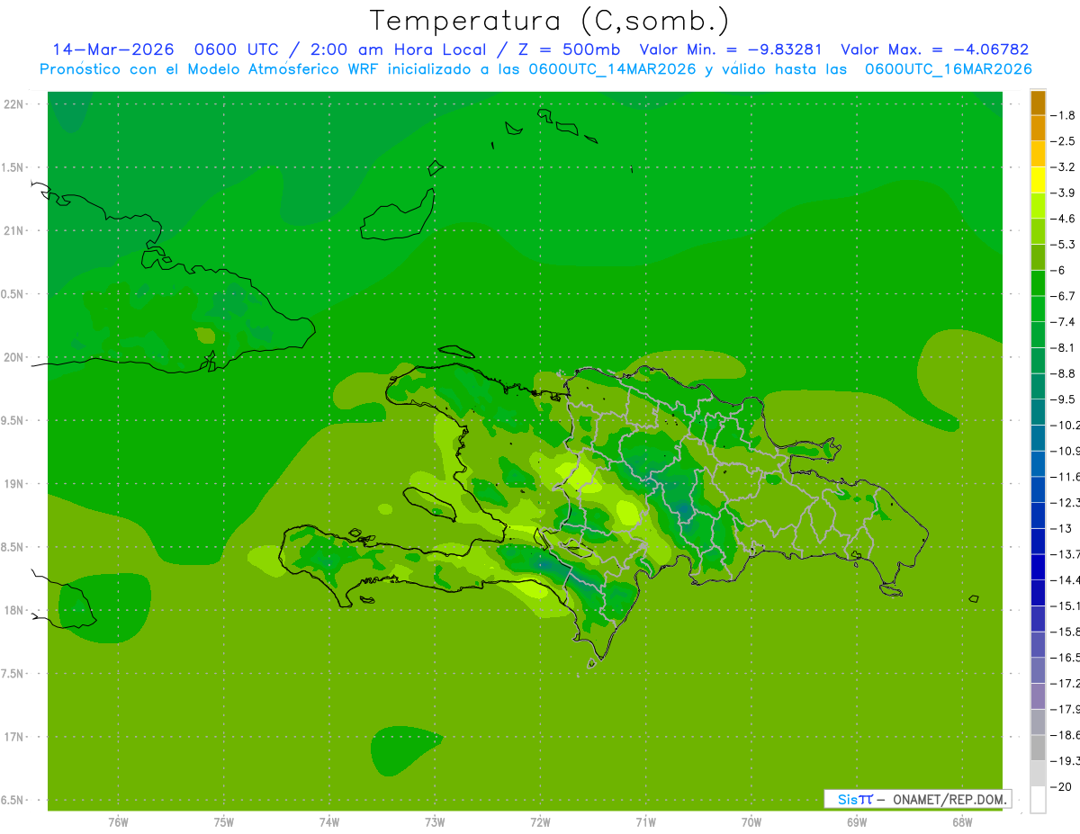1080x834 pixels.
Task: Click orange swatch between -1.8 and -2.5
Action: (1038, 129)
